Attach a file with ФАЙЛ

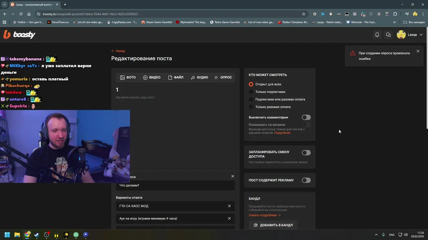pyautogui.click(x=176, y=77)
